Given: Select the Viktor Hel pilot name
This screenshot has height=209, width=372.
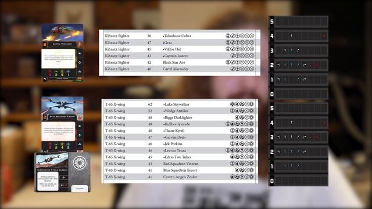Looking at the screenshot, I should pyautogui.click(x=172, y=49).
